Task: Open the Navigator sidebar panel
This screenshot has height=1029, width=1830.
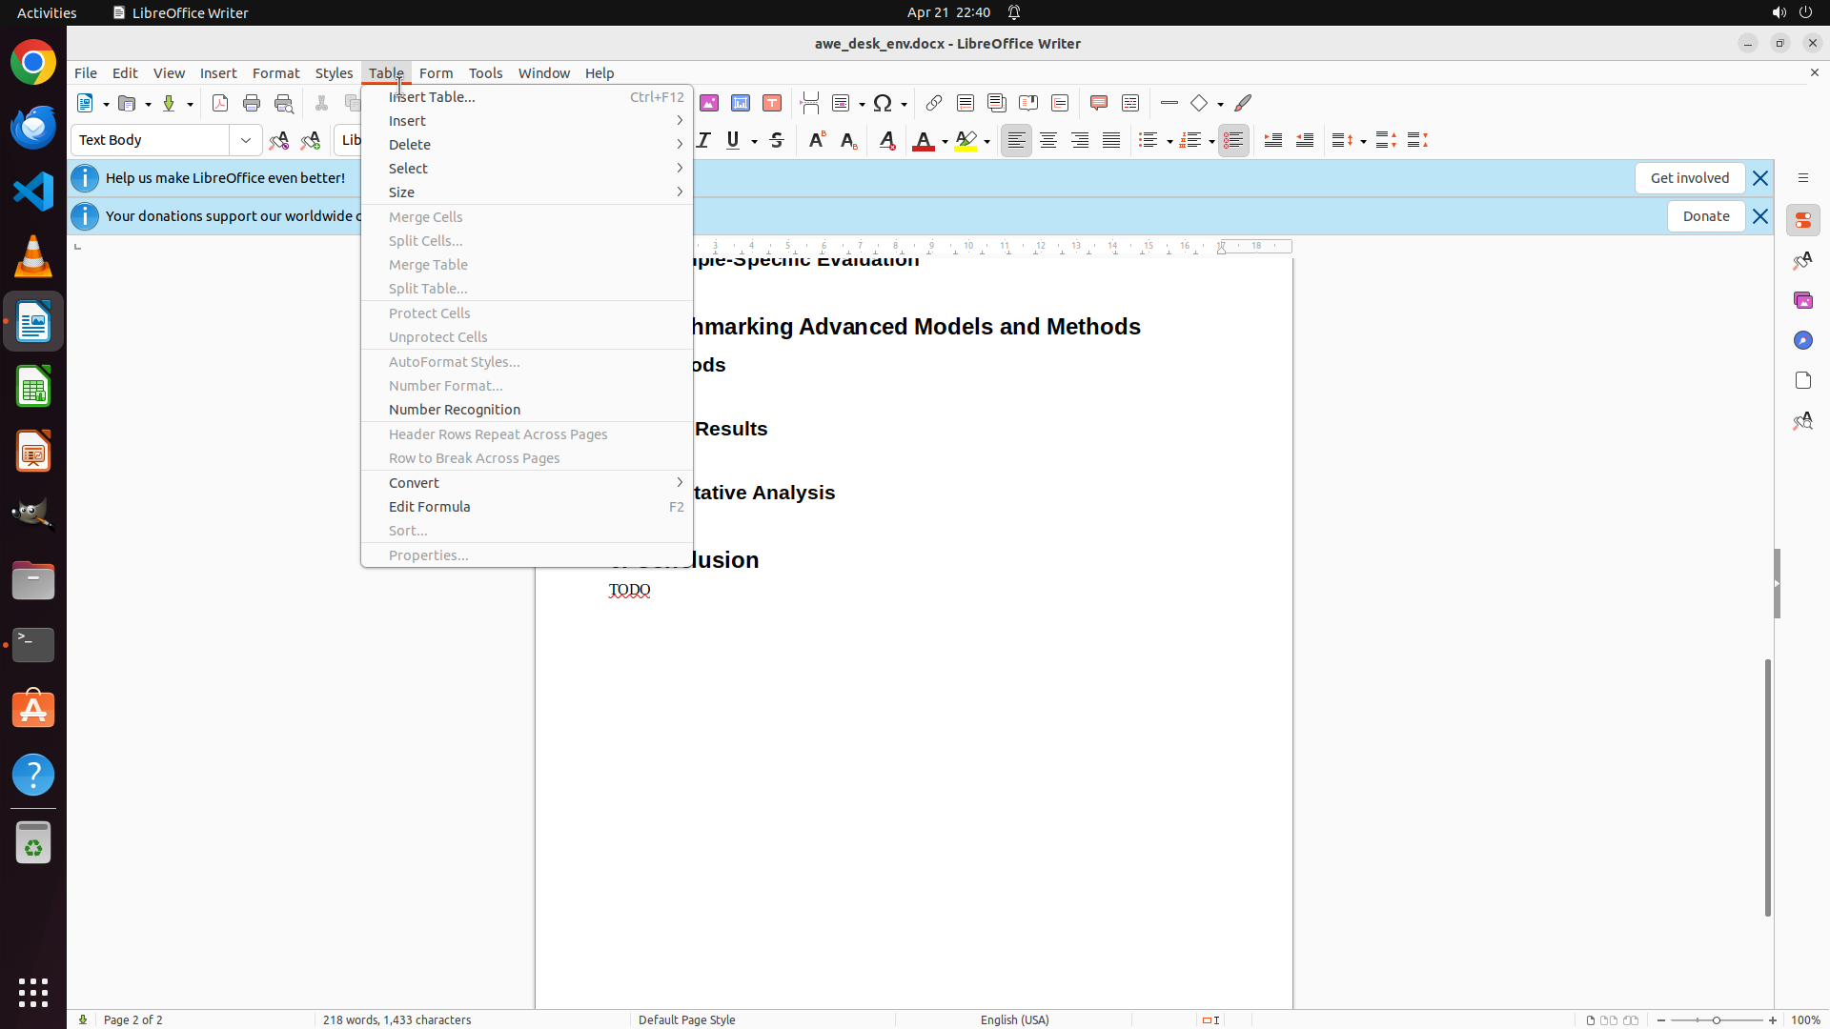Action: coord(1802,340)
